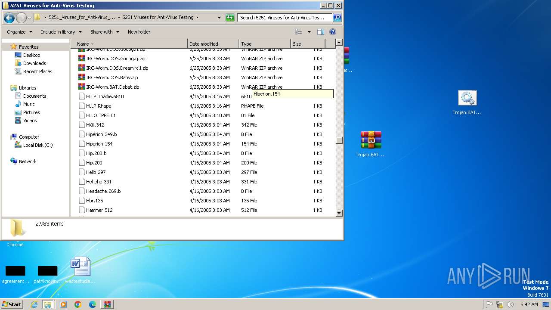
Task: Select file Hehehe.331
Action: (99, 182)
